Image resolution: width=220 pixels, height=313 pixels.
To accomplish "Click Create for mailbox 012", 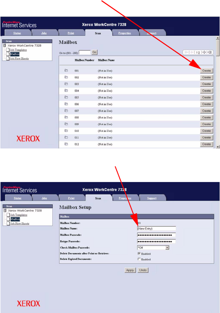I will 207,144.
